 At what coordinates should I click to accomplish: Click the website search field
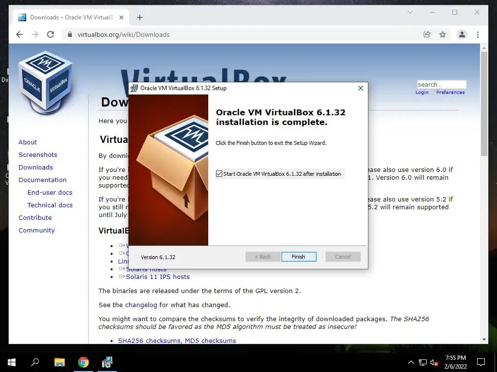[x=442, y=84]
